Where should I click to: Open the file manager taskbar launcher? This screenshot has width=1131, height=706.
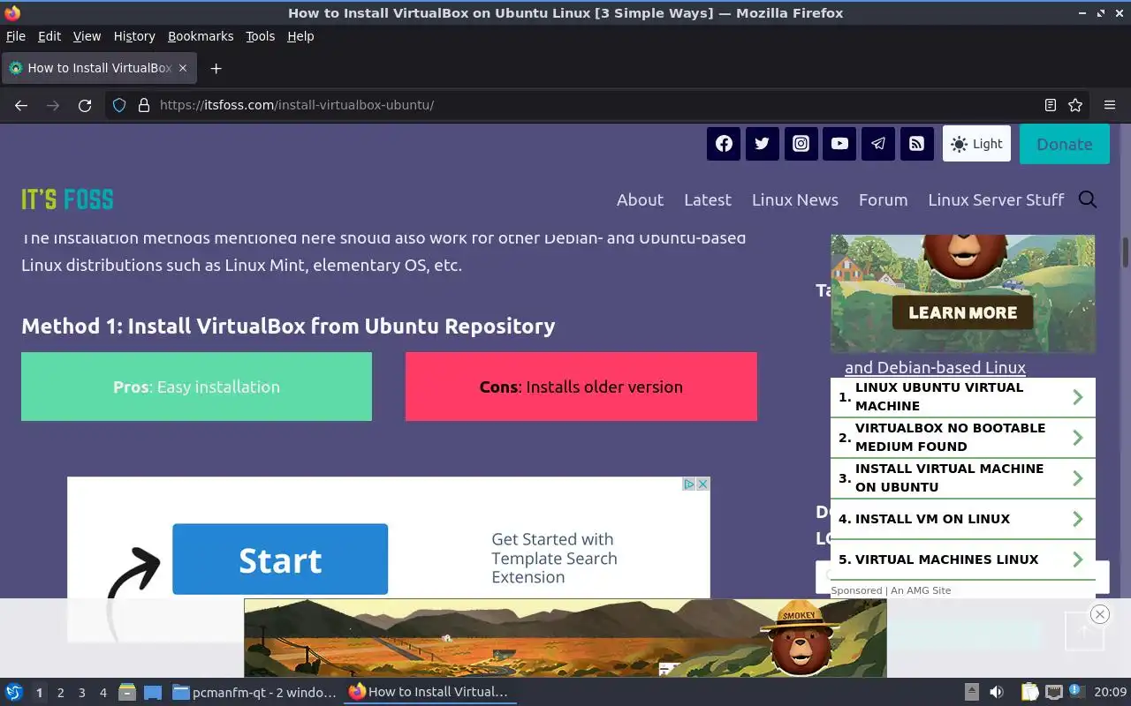click(x=127, y=692)
